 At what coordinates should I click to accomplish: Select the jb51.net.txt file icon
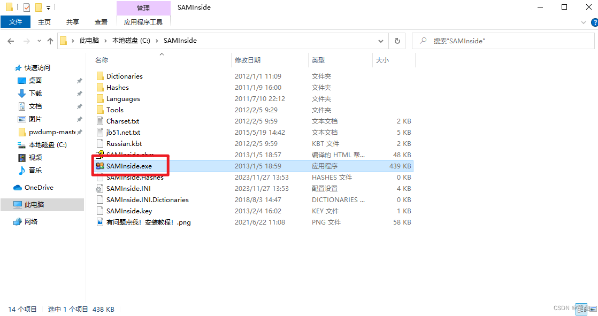100,132
